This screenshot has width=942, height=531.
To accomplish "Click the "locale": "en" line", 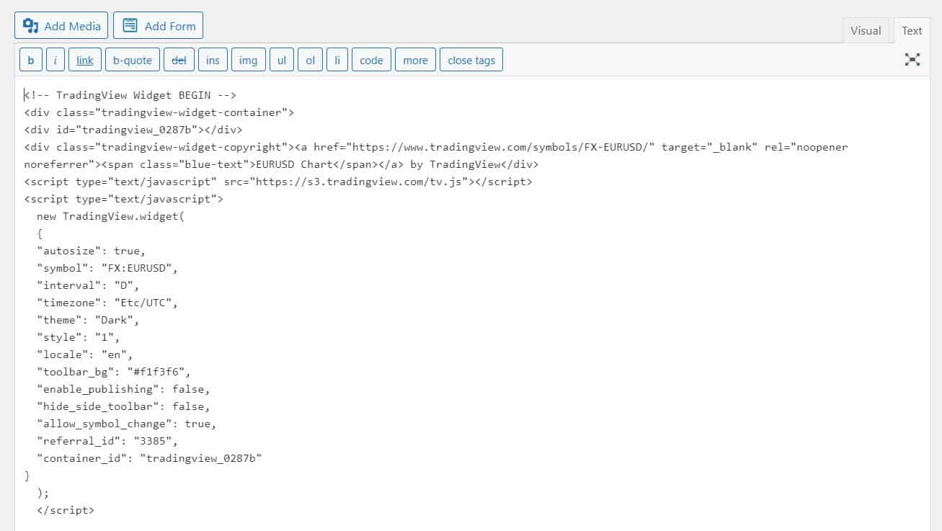I will pyautogui.click(x=85, y=354).
